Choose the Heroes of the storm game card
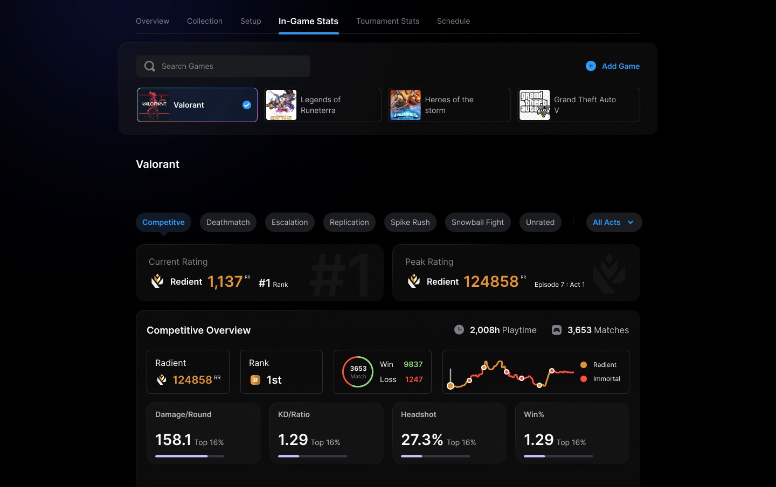This screenshot has width=776, height=487. pyautogui.click(x=449, y=105)
